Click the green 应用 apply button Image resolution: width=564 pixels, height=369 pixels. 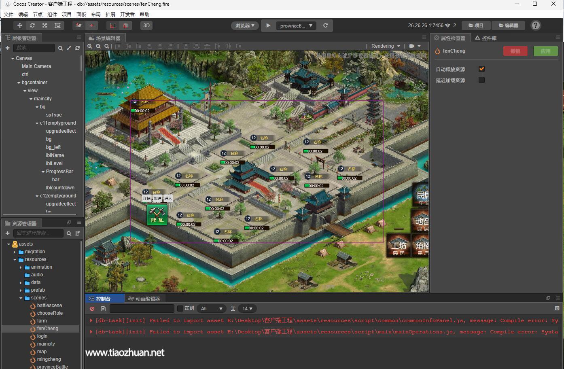tap(546, 51)
